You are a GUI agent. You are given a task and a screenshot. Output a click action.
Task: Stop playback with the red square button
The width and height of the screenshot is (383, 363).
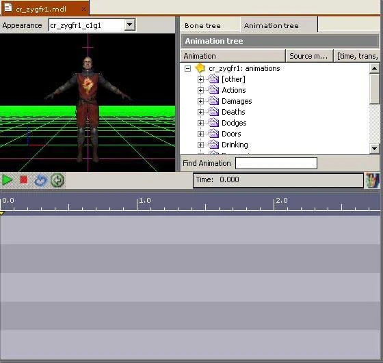tap(24, 180)
